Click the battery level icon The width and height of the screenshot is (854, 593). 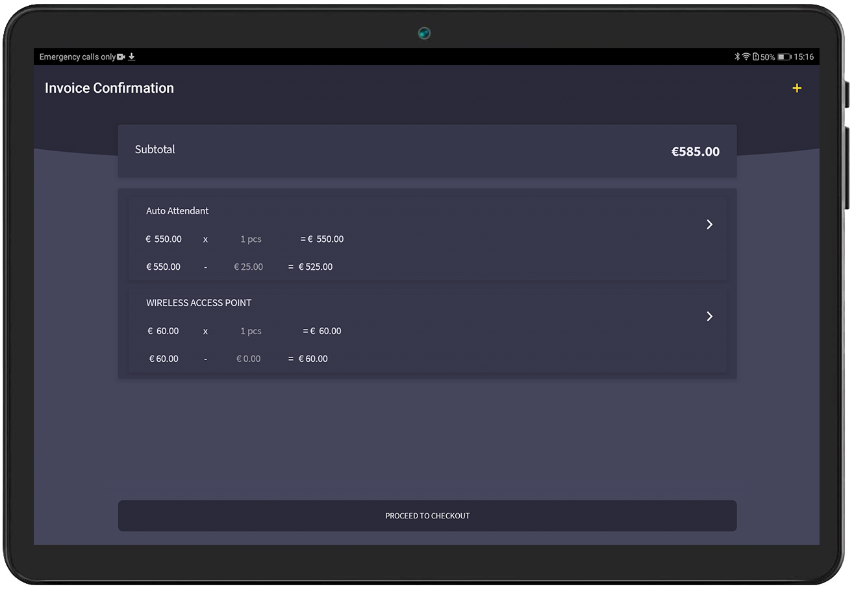tap(784, 57)
